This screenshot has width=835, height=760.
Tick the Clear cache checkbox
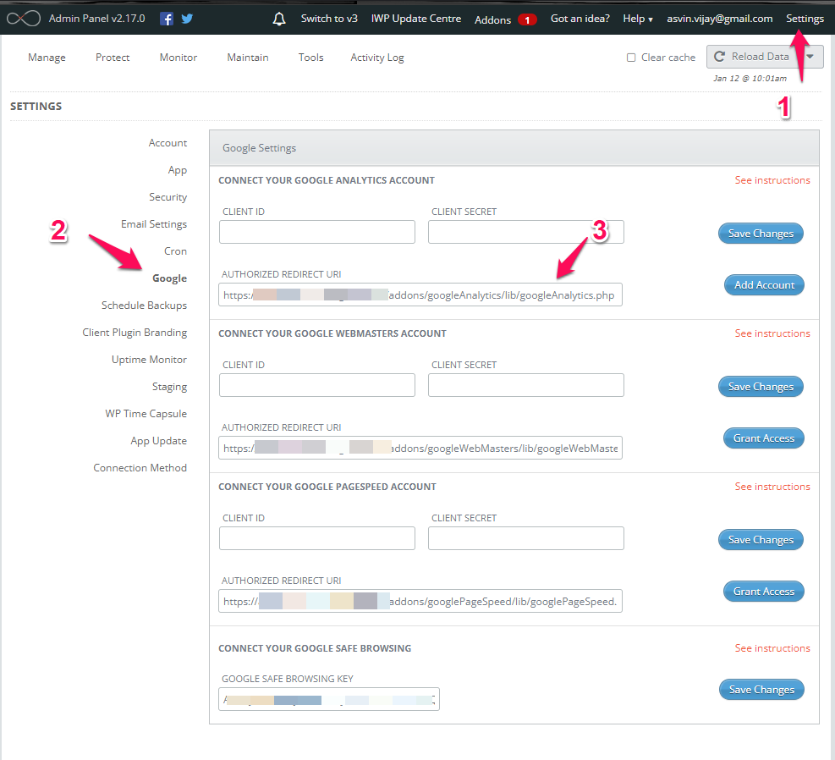pyautogui.click(x=631, y=58)
